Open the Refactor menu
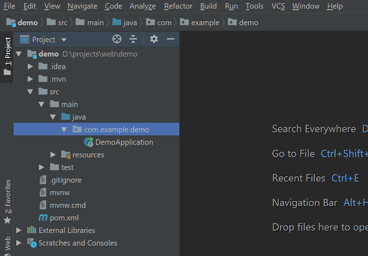The image size is (368, 256). [178, 6]
